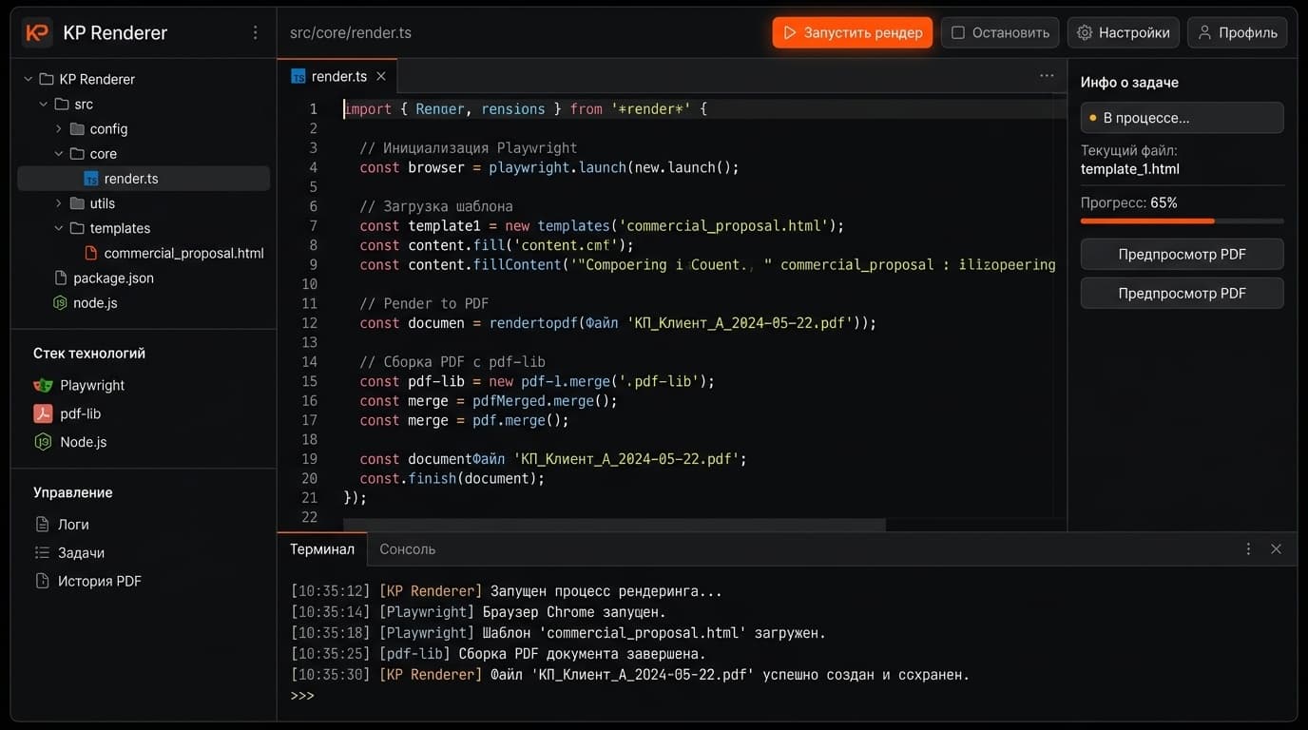The height and width of the screenshot is (730, 1308).
Task: Expand the config folder
Action: coord(58,128)
